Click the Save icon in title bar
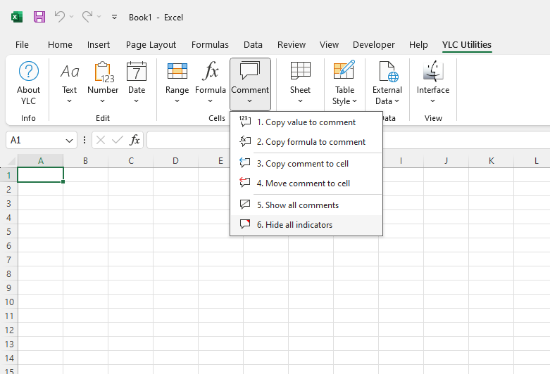 pos(39,17)
